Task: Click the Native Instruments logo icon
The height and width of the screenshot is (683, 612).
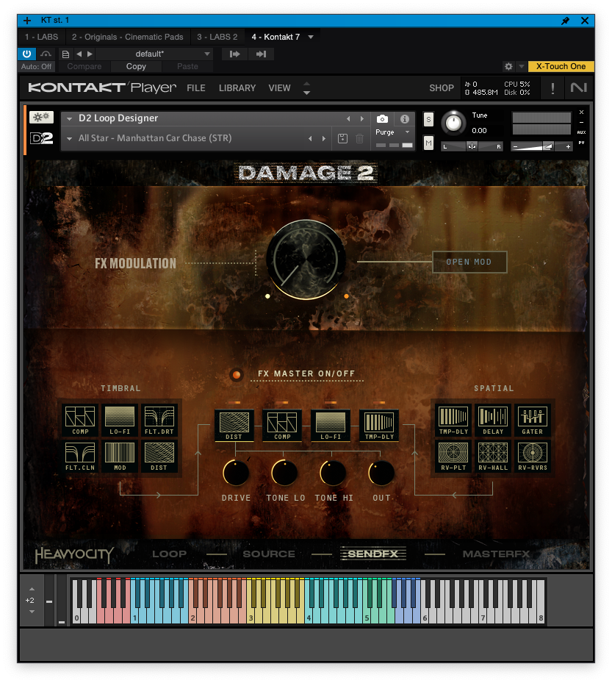Action: point(578,88)
